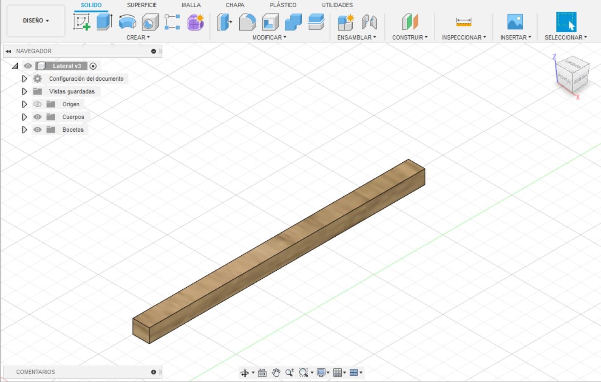Expand the Cuerpos node
The width and height of the screenshot is (601, 382).
[x=24, y=117]
